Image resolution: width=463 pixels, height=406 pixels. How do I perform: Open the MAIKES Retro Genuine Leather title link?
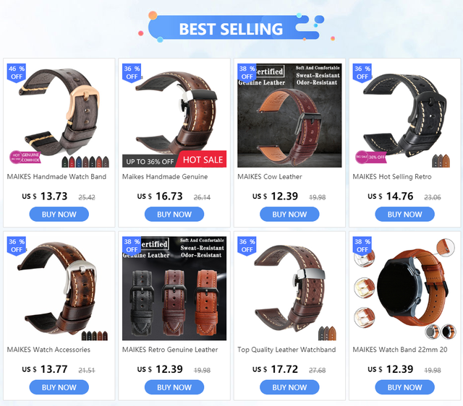[x=170, y=350]
